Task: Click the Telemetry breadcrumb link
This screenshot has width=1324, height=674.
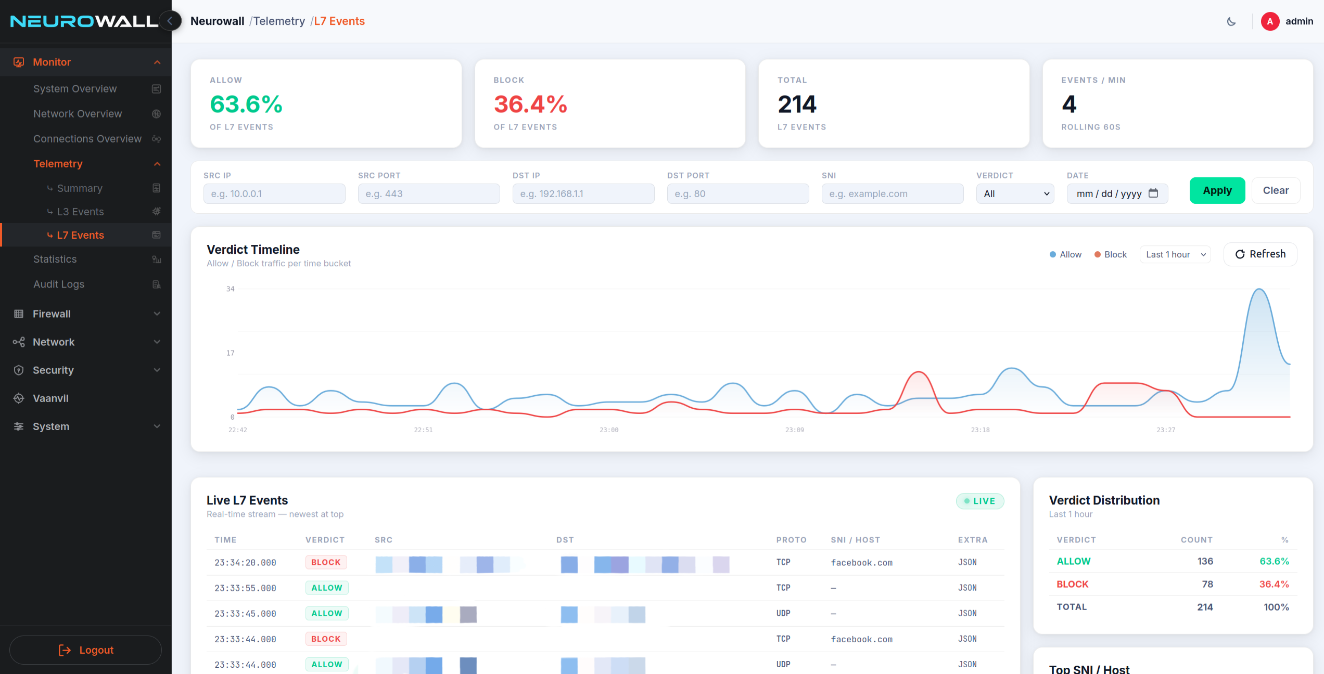Action: point(279,21)
